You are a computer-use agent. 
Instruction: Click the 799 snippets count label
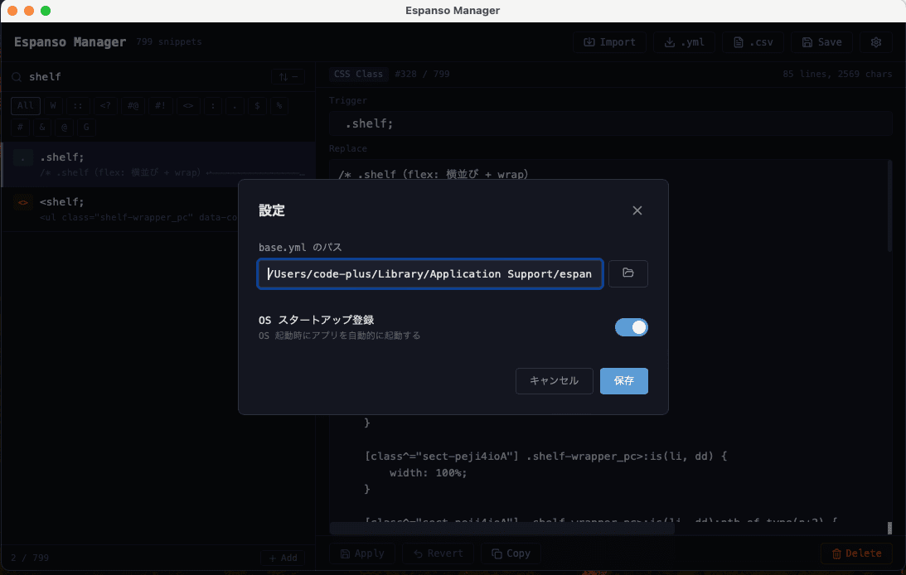(x=169, y=41)
